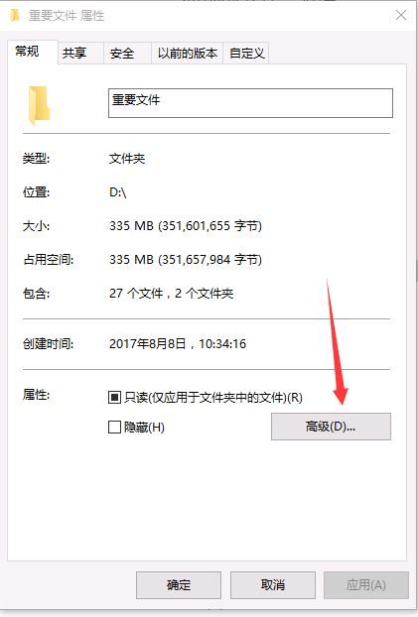Go to the 以前的版本 tab
This screenshot has width=418, height=617.
[187, 54]
